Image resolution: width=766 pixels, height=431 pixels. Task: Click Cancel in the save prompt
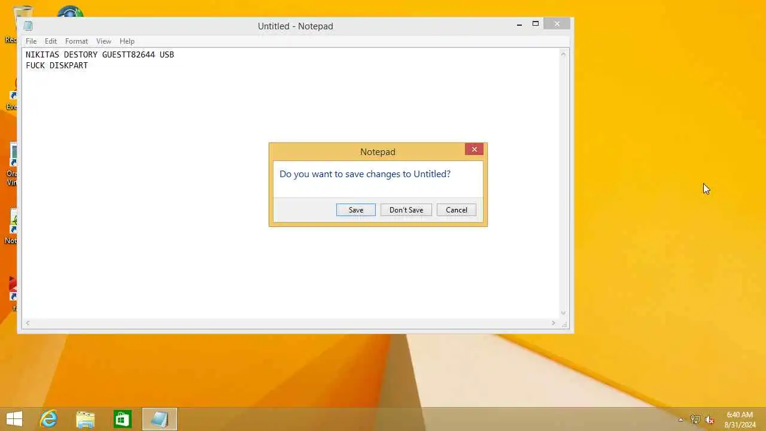click(457, 210)
